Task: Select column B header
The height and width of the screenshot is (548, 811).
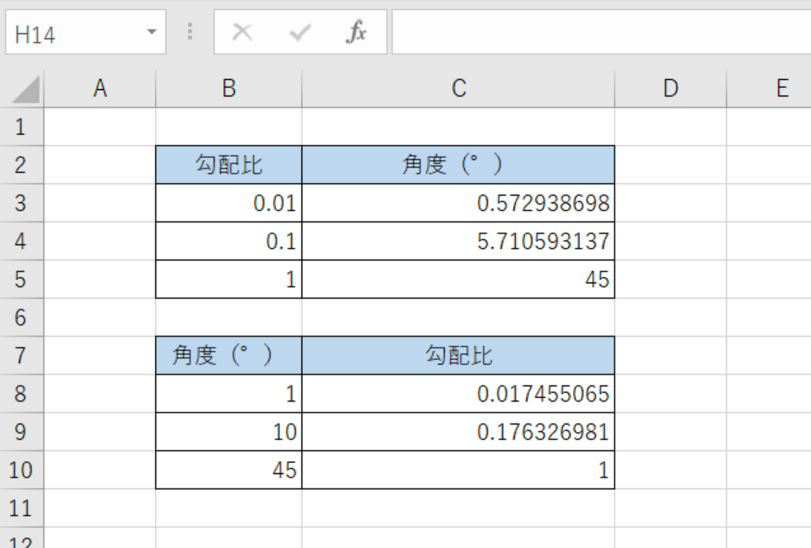Action: click(228, 88)
